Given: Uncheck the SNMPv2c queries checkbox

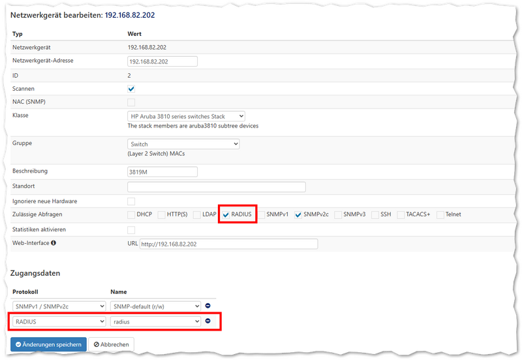Looking at the screenshot, I should [298, 215].
